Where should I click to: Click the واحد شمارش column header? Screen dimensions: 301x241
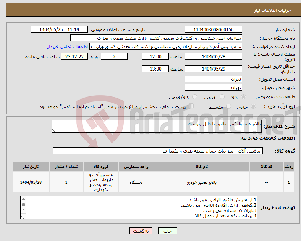click(x=136, y=167)
